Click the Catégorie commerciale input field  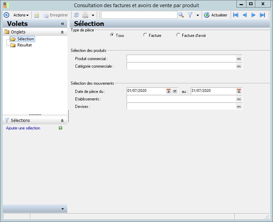point(181,66)
